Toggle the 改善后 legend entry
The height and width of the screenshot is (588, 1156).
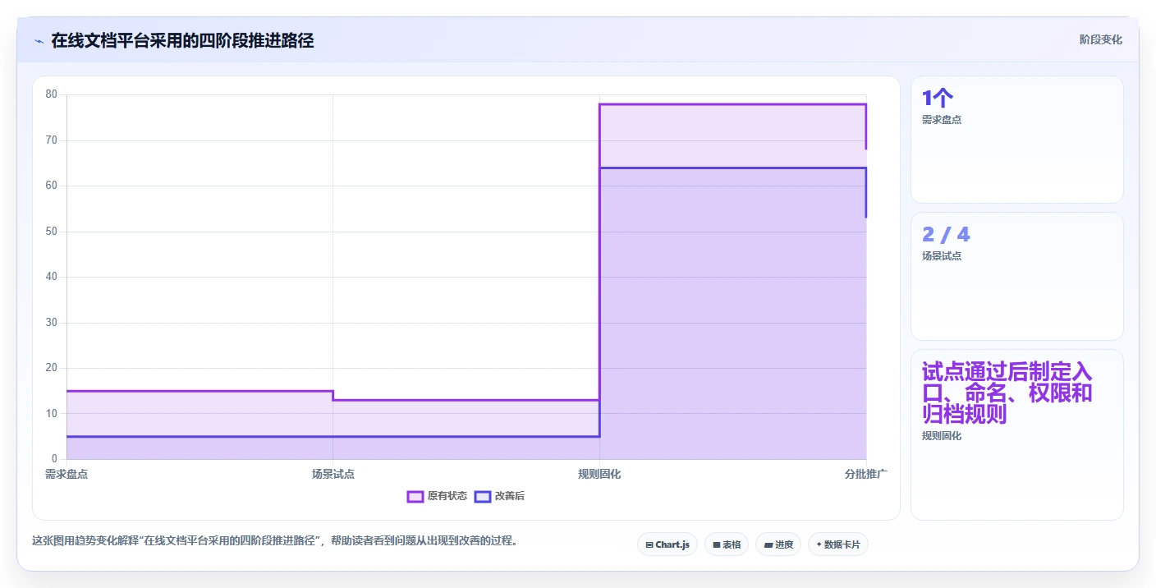499,496
